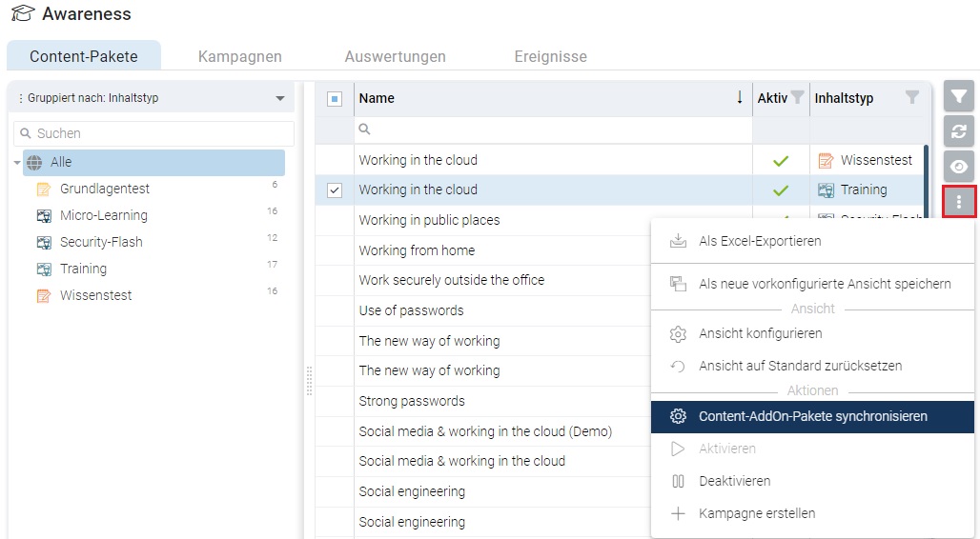Select Grundlagentest in the content type tree
Screen dimensions: 980x539
click(104, 189)
